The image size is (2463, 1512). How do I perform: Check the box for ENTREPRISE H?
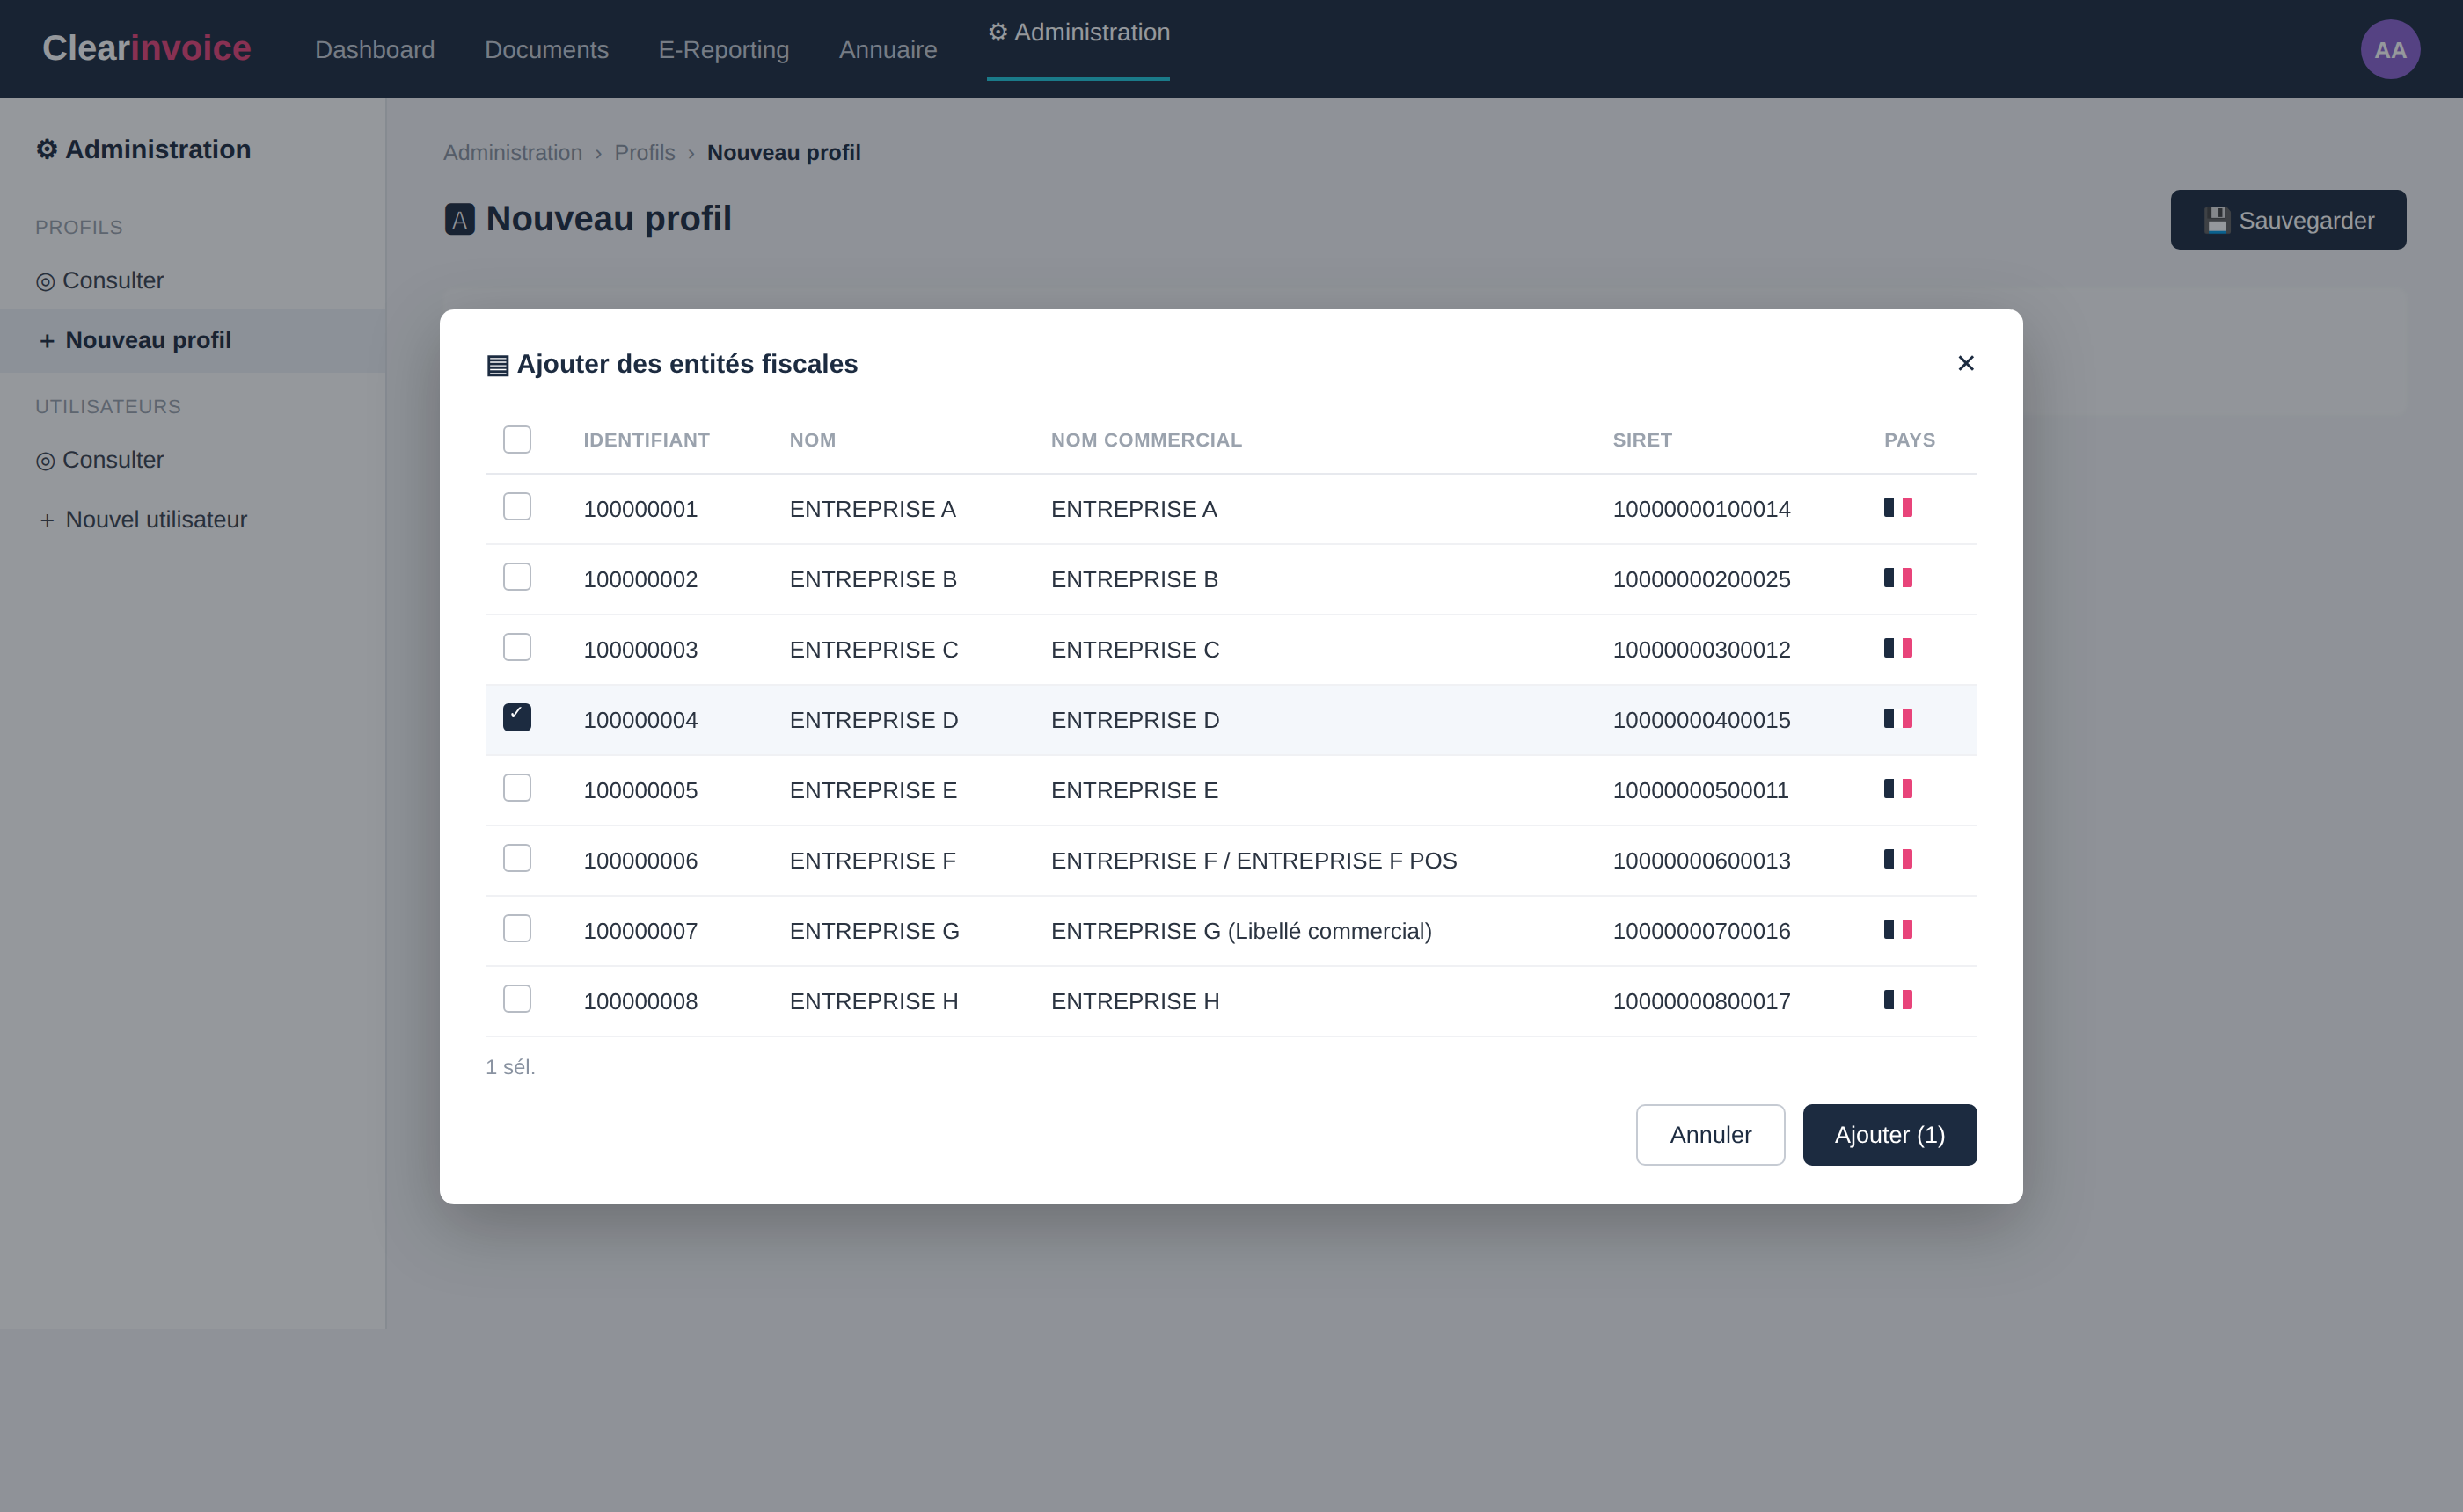click(517, 999)
